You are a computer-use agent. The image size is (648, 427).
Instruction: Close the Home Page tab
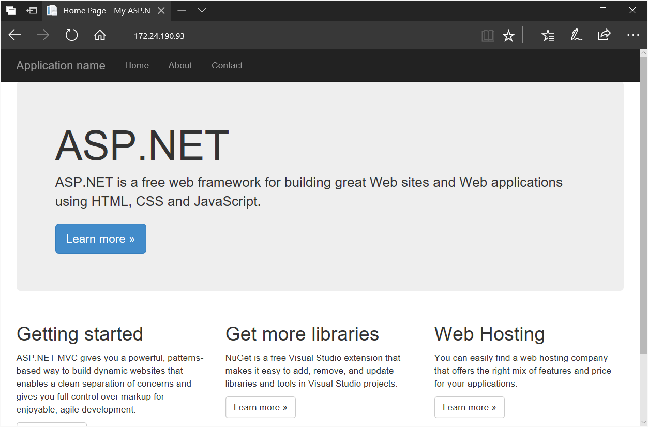[x=161, y=10]
